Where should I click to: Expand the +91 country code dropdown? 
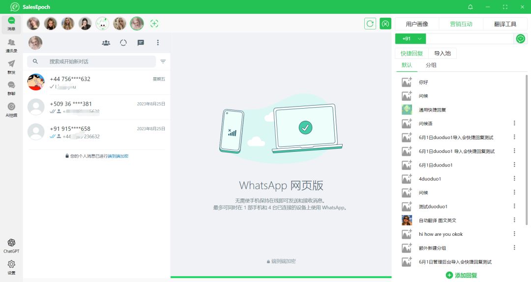(x=411, y=39)
